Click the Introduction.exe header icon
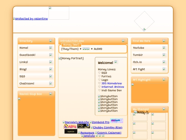Screen dimensions: 186x140 coord(124,41)
